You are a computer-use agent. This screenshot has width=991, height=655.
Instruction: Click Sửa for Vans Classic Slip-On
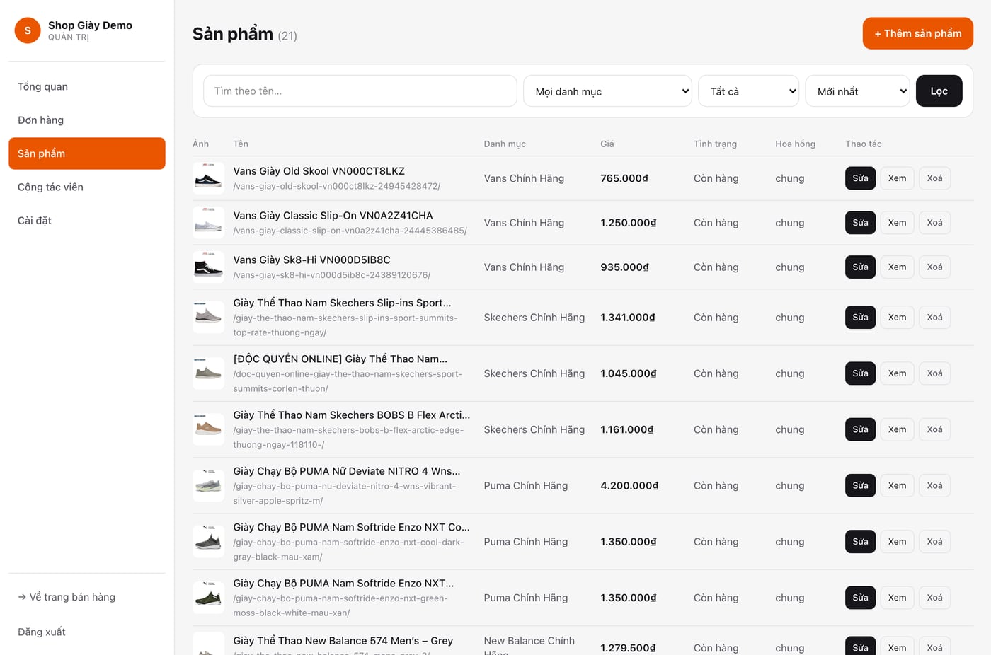(x=860, y=223)
